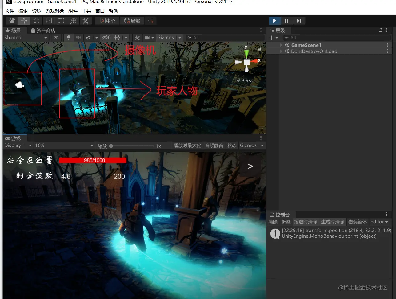
Task: Select the Rect transform tool
Action: pos(61,21)
